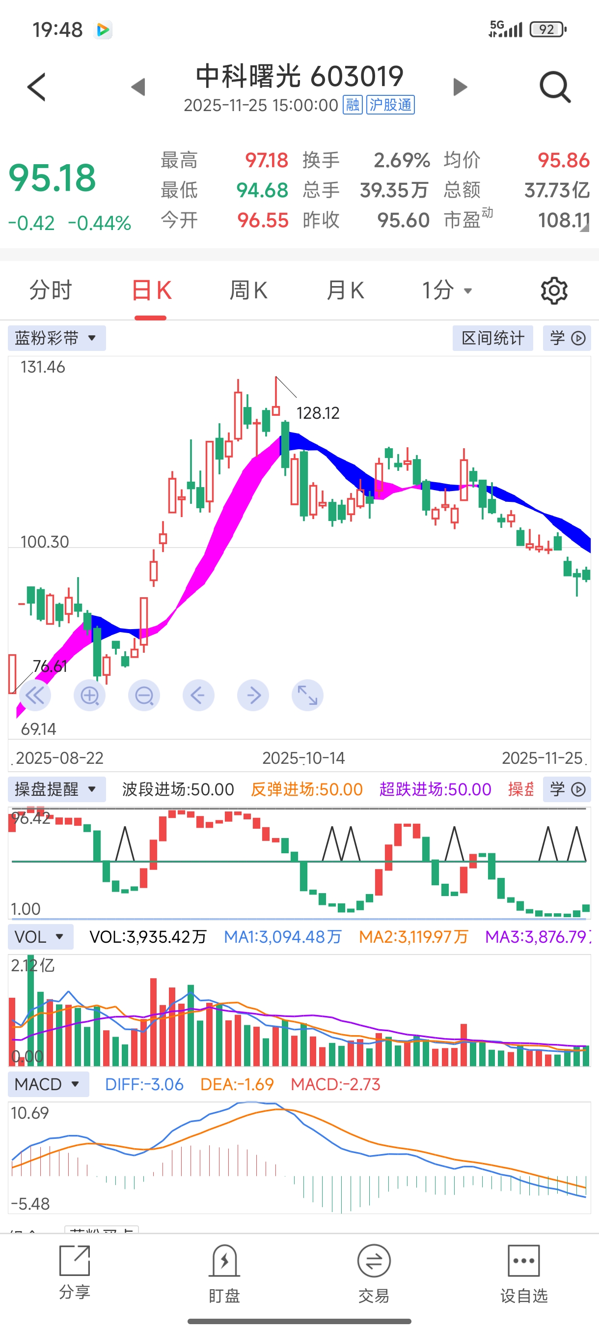599x1333 pixels.
Task: Tap DIFF:-3.06 reading
Action: (144, 1084)
